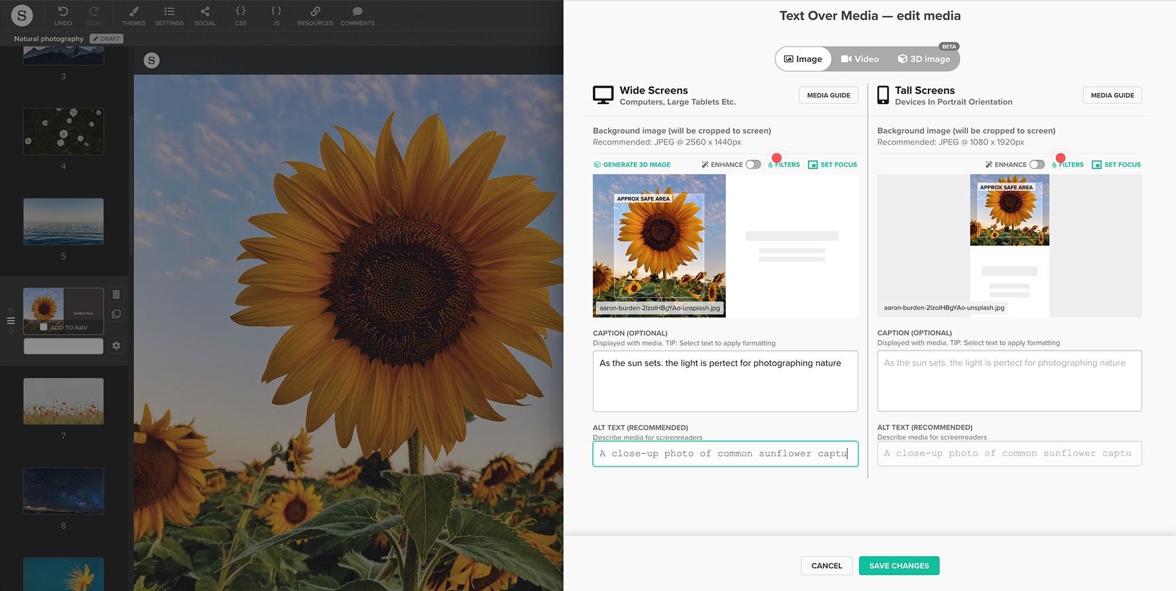Open the Settings list icon
The image size is (1176, 591).
pos(169,12)
